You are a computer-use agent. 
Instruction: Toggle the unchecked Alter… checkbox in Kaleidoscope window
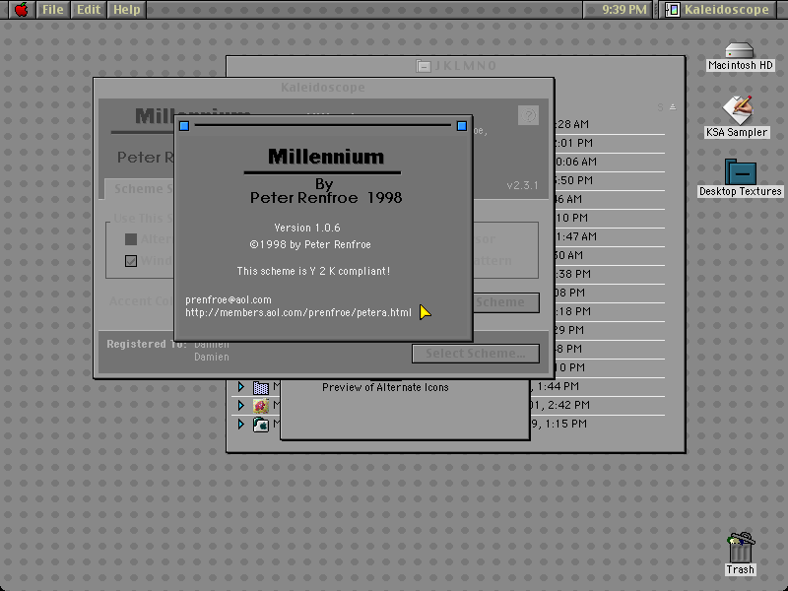tap(131, 239)
